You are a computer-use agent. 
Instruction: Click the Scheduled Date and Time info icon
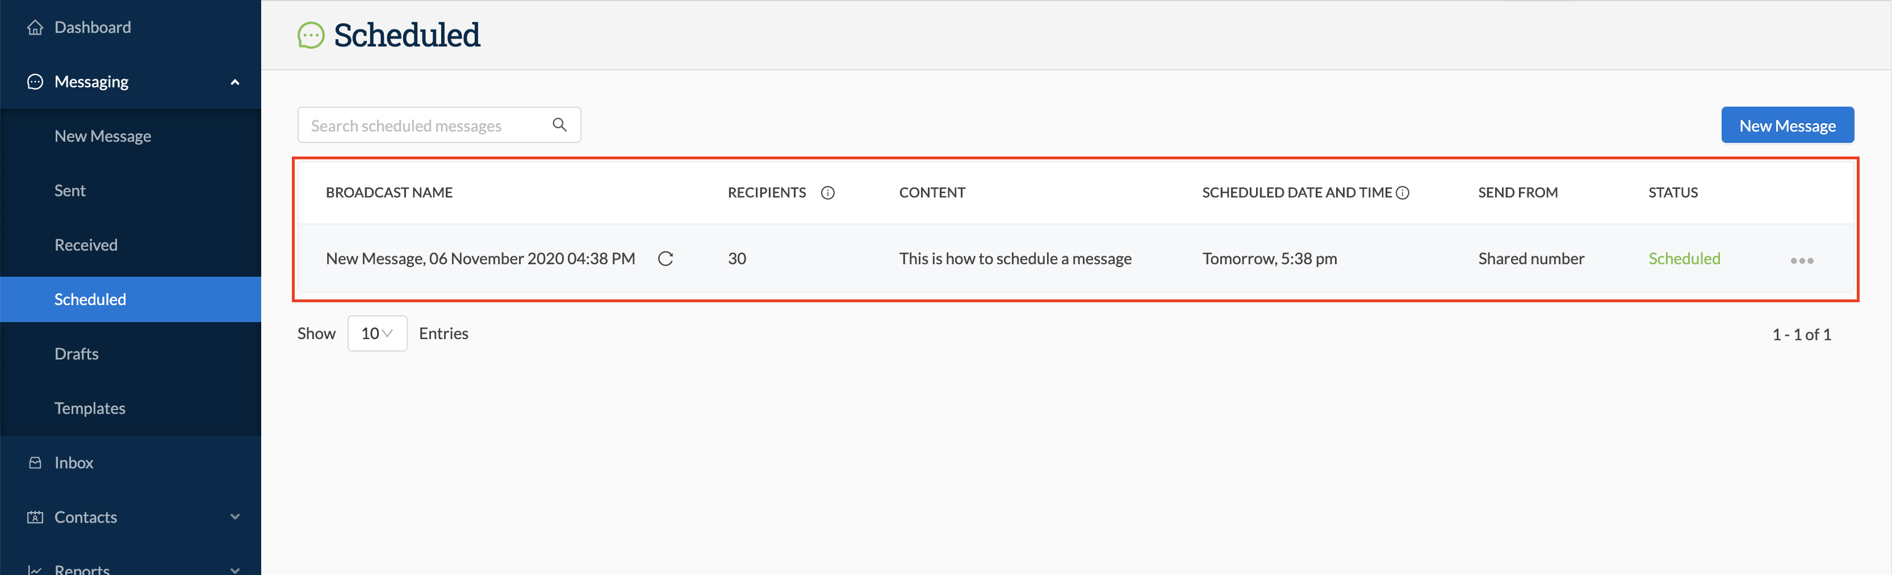pos(1404,193)
